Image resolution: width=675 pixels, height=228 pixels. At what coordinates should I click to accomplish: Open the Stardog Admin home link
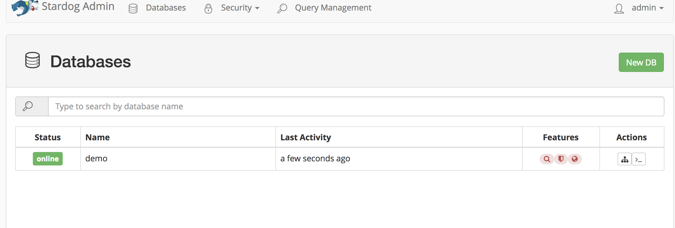78,6
